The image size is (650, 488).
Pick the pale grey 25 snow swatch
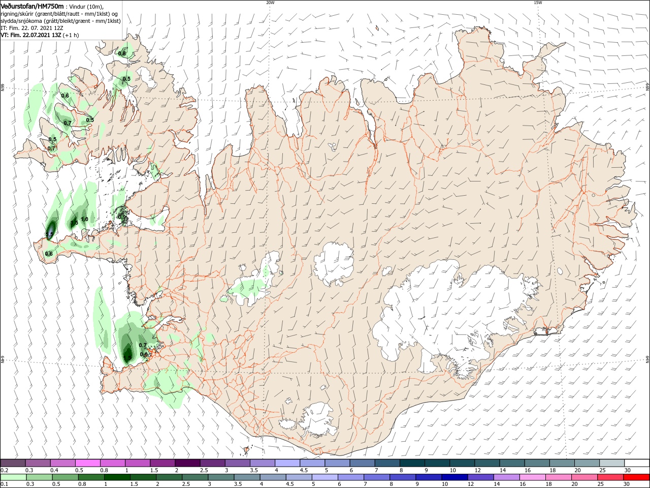click(612, 463)
